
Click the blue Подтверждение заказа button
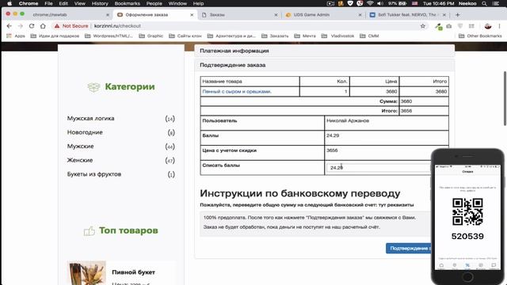[409, 248]
